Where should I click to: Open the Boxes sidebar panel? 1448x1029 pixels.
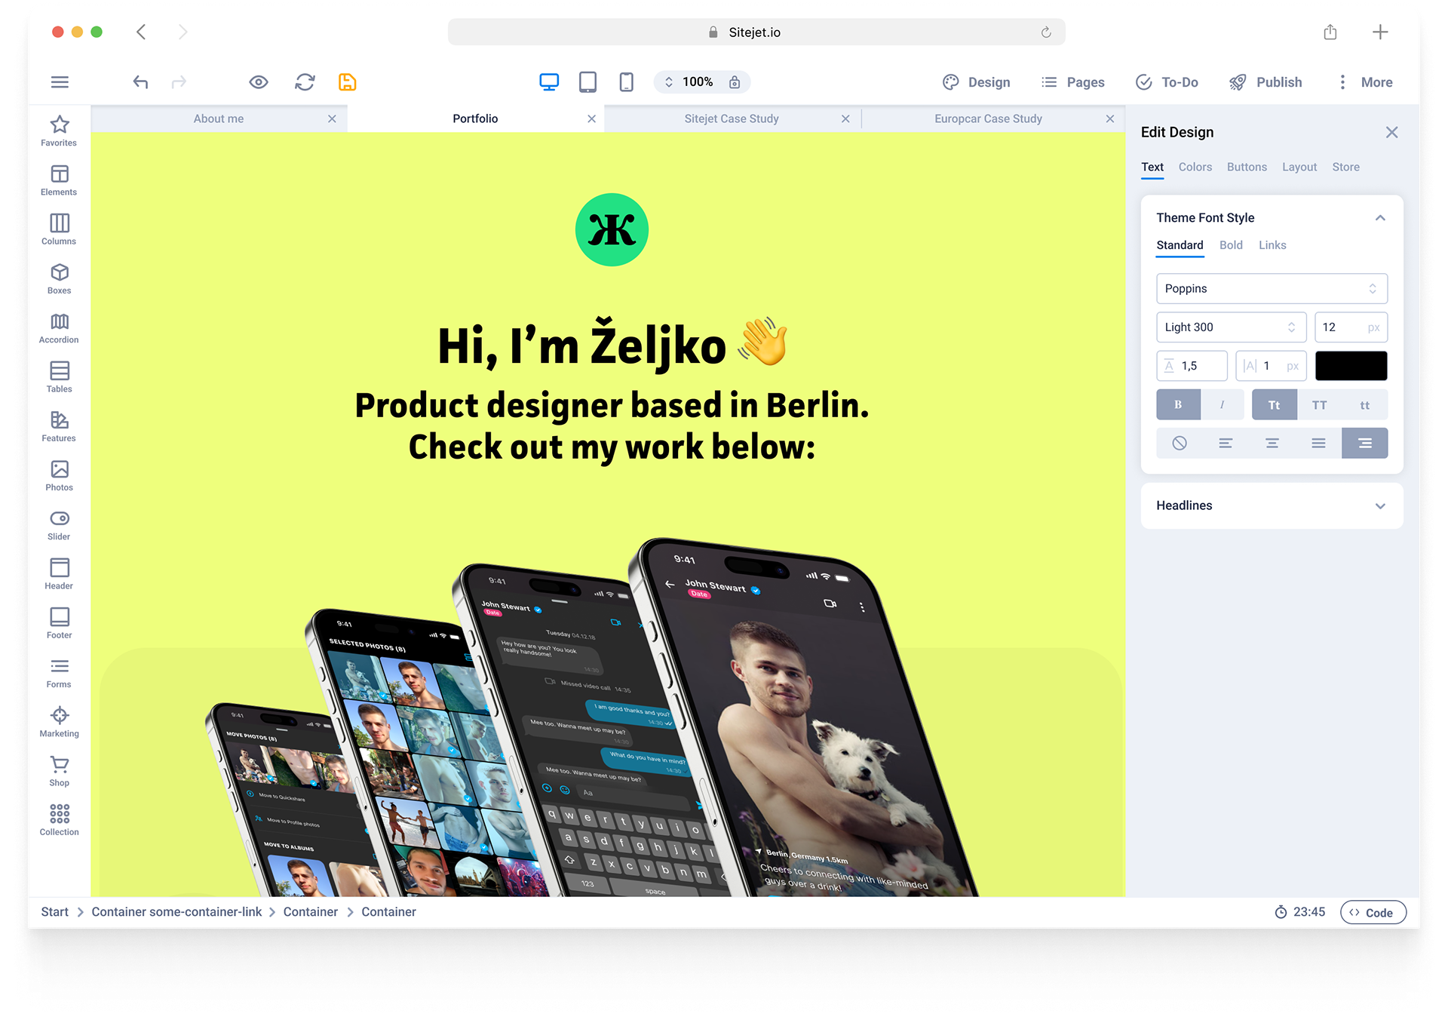(59, 278)
